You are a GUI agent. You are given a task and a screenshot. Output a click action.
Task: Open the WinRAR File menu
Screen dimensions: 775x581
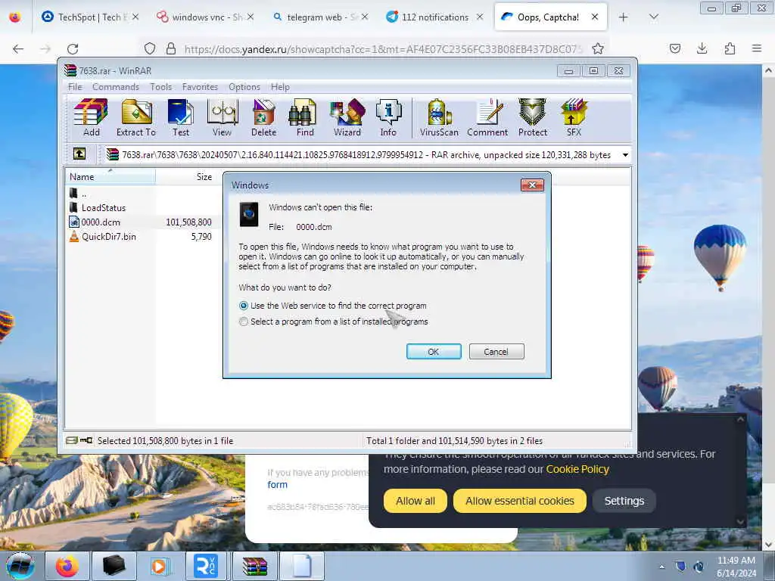(x=75, y=87)
